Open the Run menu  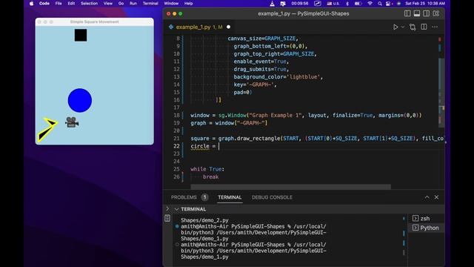pyautogui.click(x=133, y=4)
